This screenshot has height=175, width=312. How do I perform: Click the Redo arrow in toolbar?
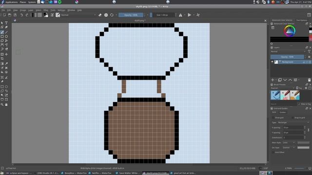(x=27, y=15)
